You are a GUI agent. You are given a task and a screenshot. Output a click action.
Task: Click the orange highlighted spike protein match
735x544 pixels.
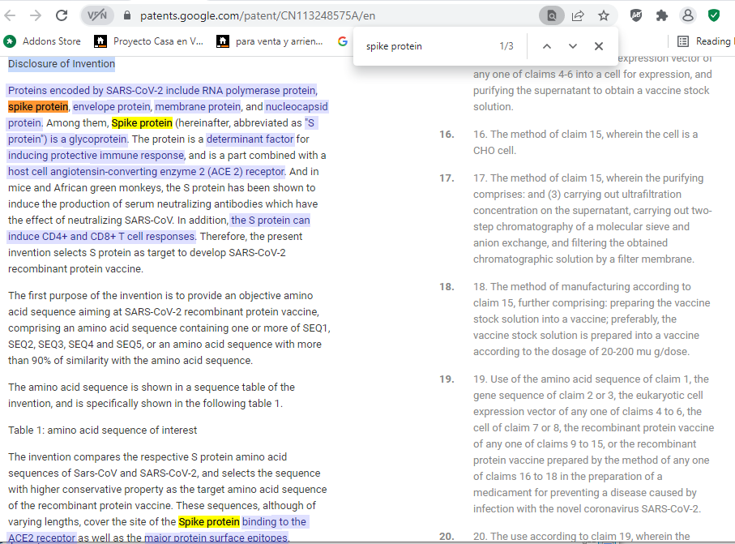coord(38,107)
